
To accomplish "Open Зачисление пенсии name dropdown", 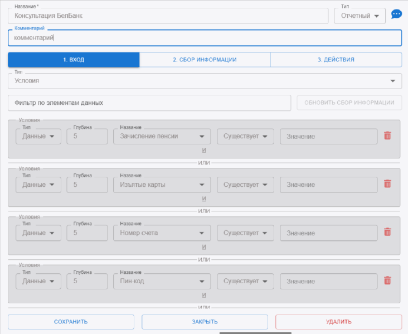I will pos(162,136).
